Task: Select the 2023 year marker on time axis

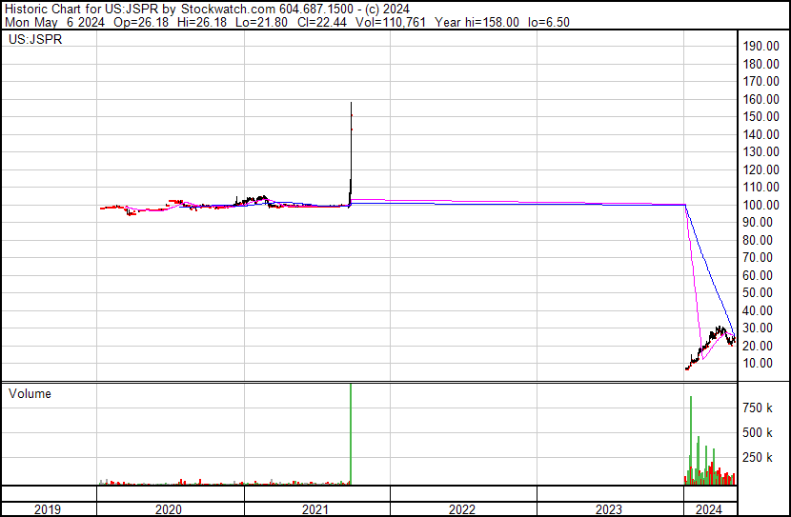Action: click(609, 508)
